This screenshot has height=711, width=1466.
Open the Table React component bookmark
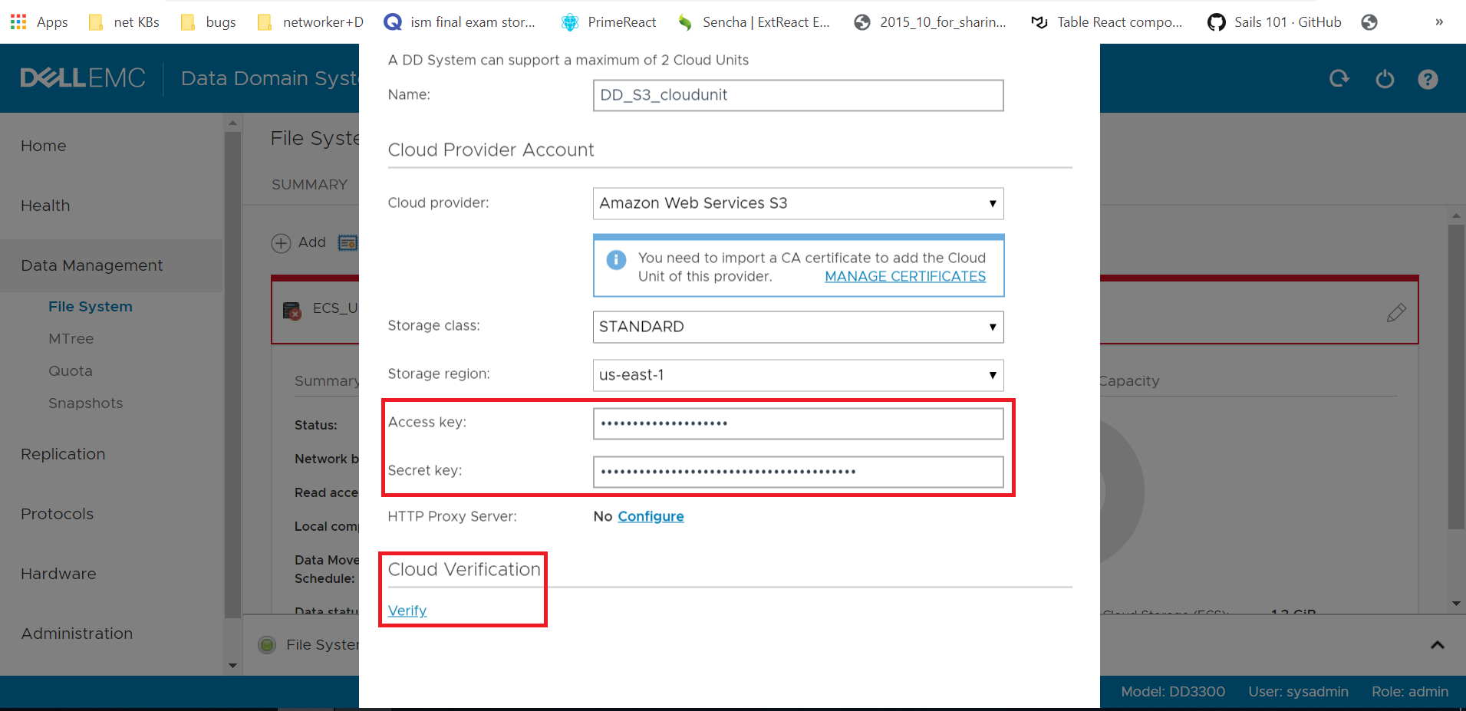tap(1107, 22)
